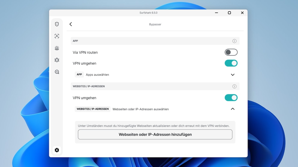This screenshot has height=167, width=298.
Task: Show info for Websites / IP-Adressen section
Action: (x=234, y=86)
